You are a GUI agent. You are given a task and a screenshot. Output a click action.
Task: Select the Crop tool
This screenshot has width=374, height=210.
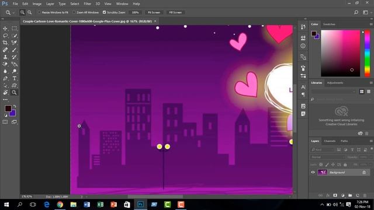(x=5, y=43)
